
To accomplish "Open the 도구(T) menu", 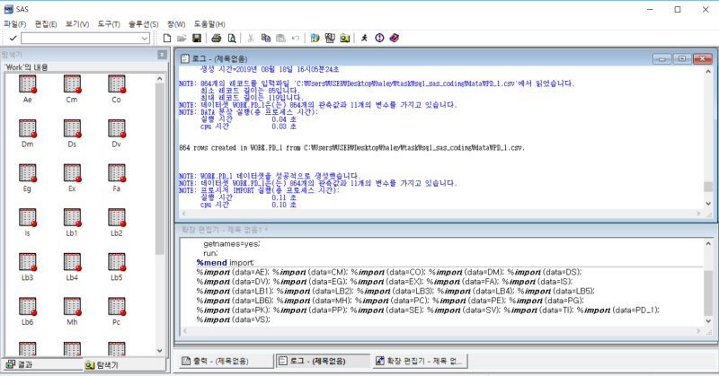I will click(x=109, y=24).
